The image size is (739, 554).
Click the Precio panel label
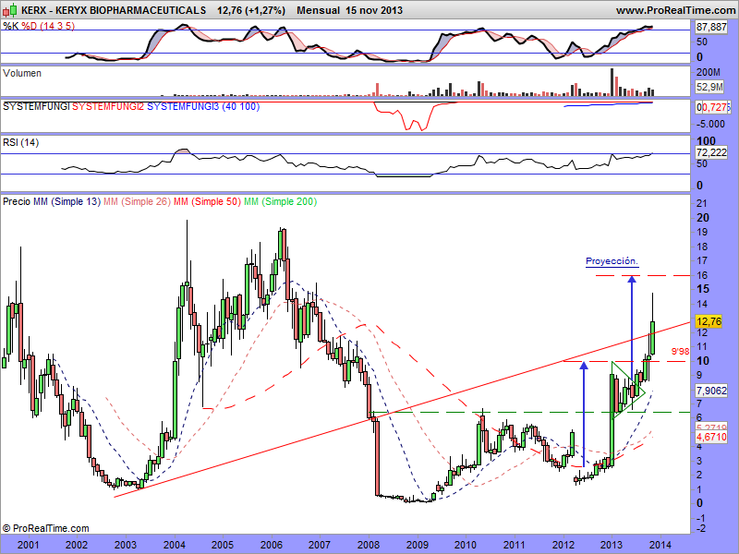[17, 201]
